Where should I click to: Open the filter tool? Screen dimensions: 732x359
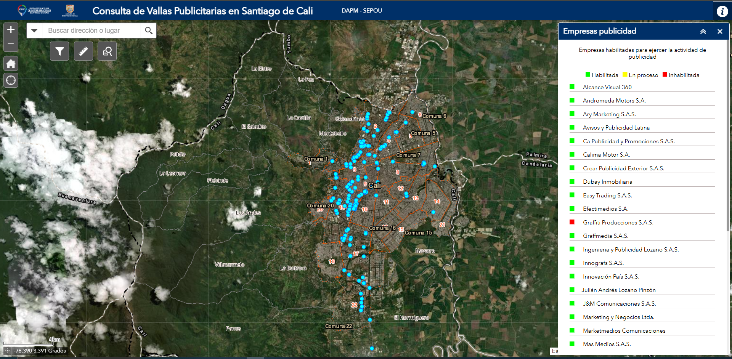(59, 51)
